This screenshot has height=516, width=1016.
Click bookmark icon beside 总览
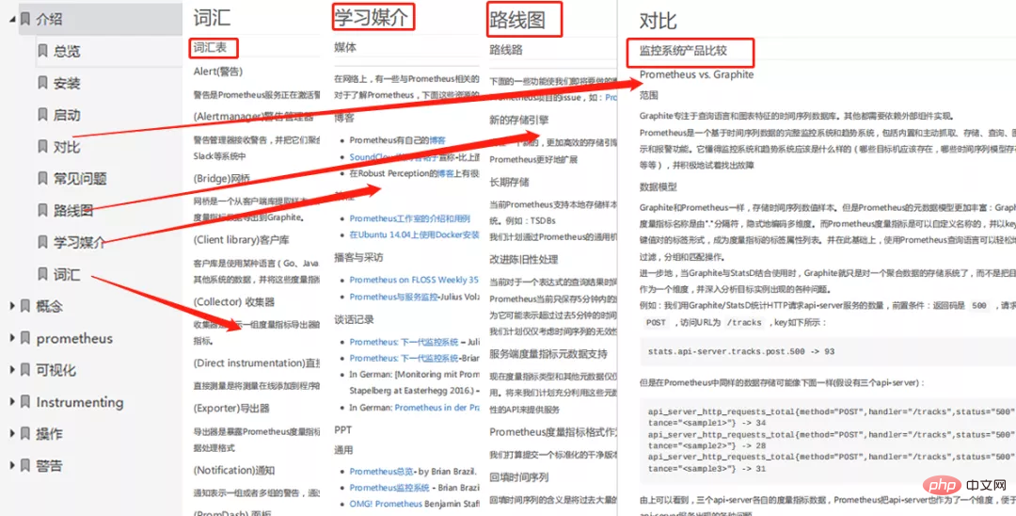42,51
